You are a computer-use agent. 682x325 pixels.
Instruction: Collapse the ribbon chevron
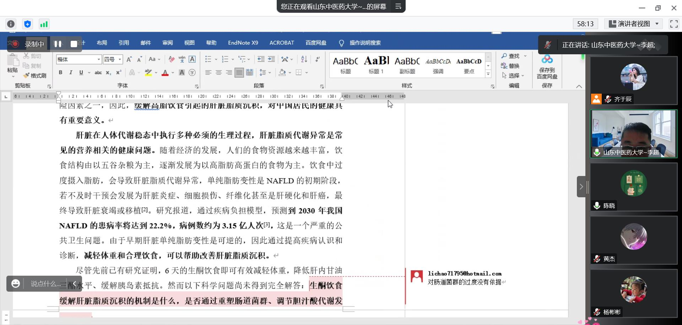[579, 86]
